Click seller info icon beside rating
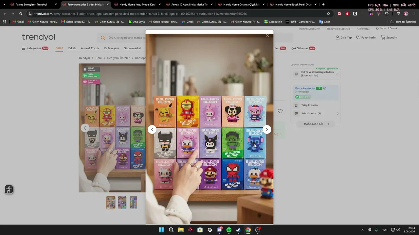 coord(325,88)
